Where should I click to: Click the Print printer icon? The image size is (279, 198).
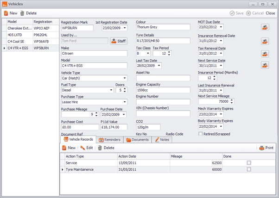[261, 148]
